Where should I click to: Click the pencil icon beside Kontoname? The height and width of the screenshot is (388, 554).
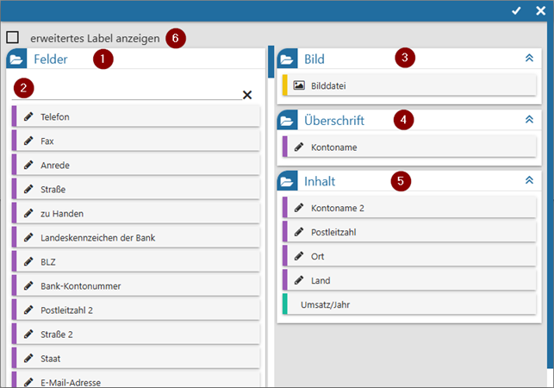(299, 147)
